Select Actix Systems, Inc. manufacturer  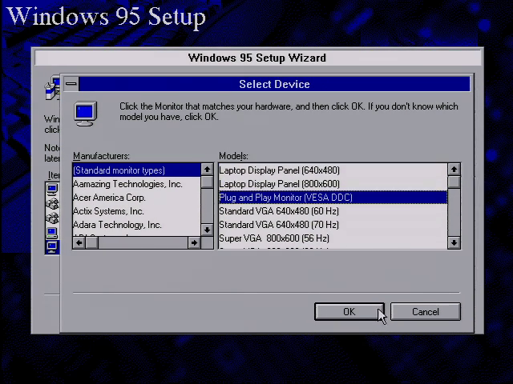136,211
